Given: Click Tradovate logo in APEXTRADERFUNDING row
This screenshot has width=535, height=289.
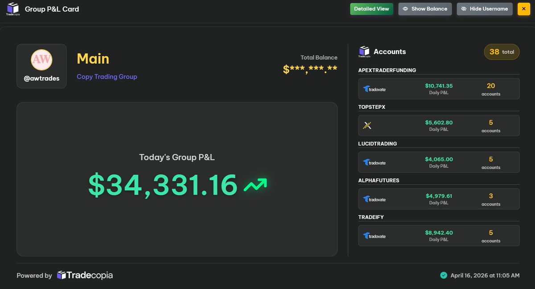Looking at the screenshot, I should pyautogui.click(x=374, y=89).
